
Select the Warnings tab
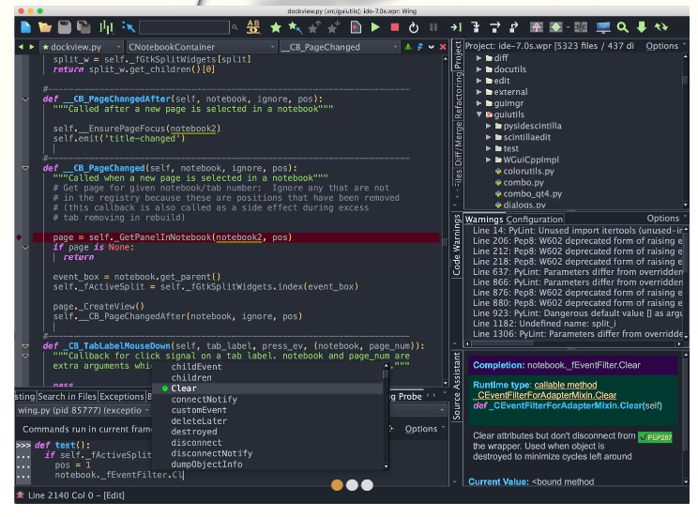[x=484, y=219]
